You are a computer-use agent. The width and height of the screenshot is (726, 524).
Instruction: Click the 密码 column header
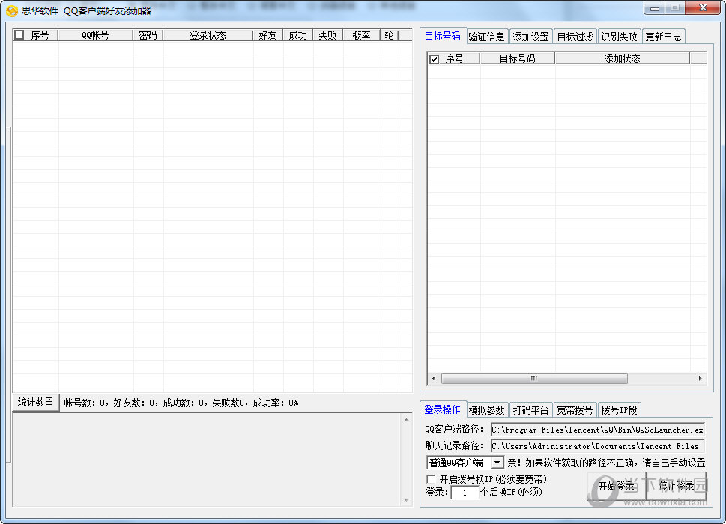tap(148, 35)
